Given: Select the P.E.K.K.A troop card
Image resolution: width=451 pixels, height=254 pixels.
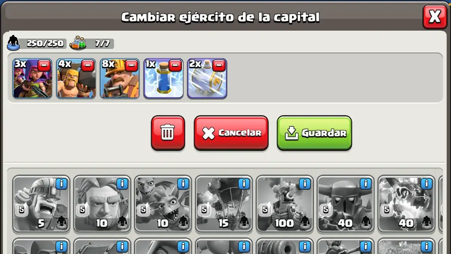Looking at the screenshot, I should coord(346,204).
